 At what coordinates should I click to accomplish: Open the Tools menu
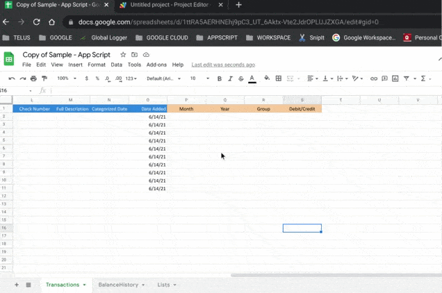[134, 65]
